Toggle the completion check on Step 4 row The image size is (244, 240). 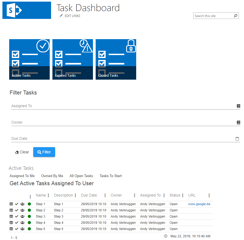[16, 222]
